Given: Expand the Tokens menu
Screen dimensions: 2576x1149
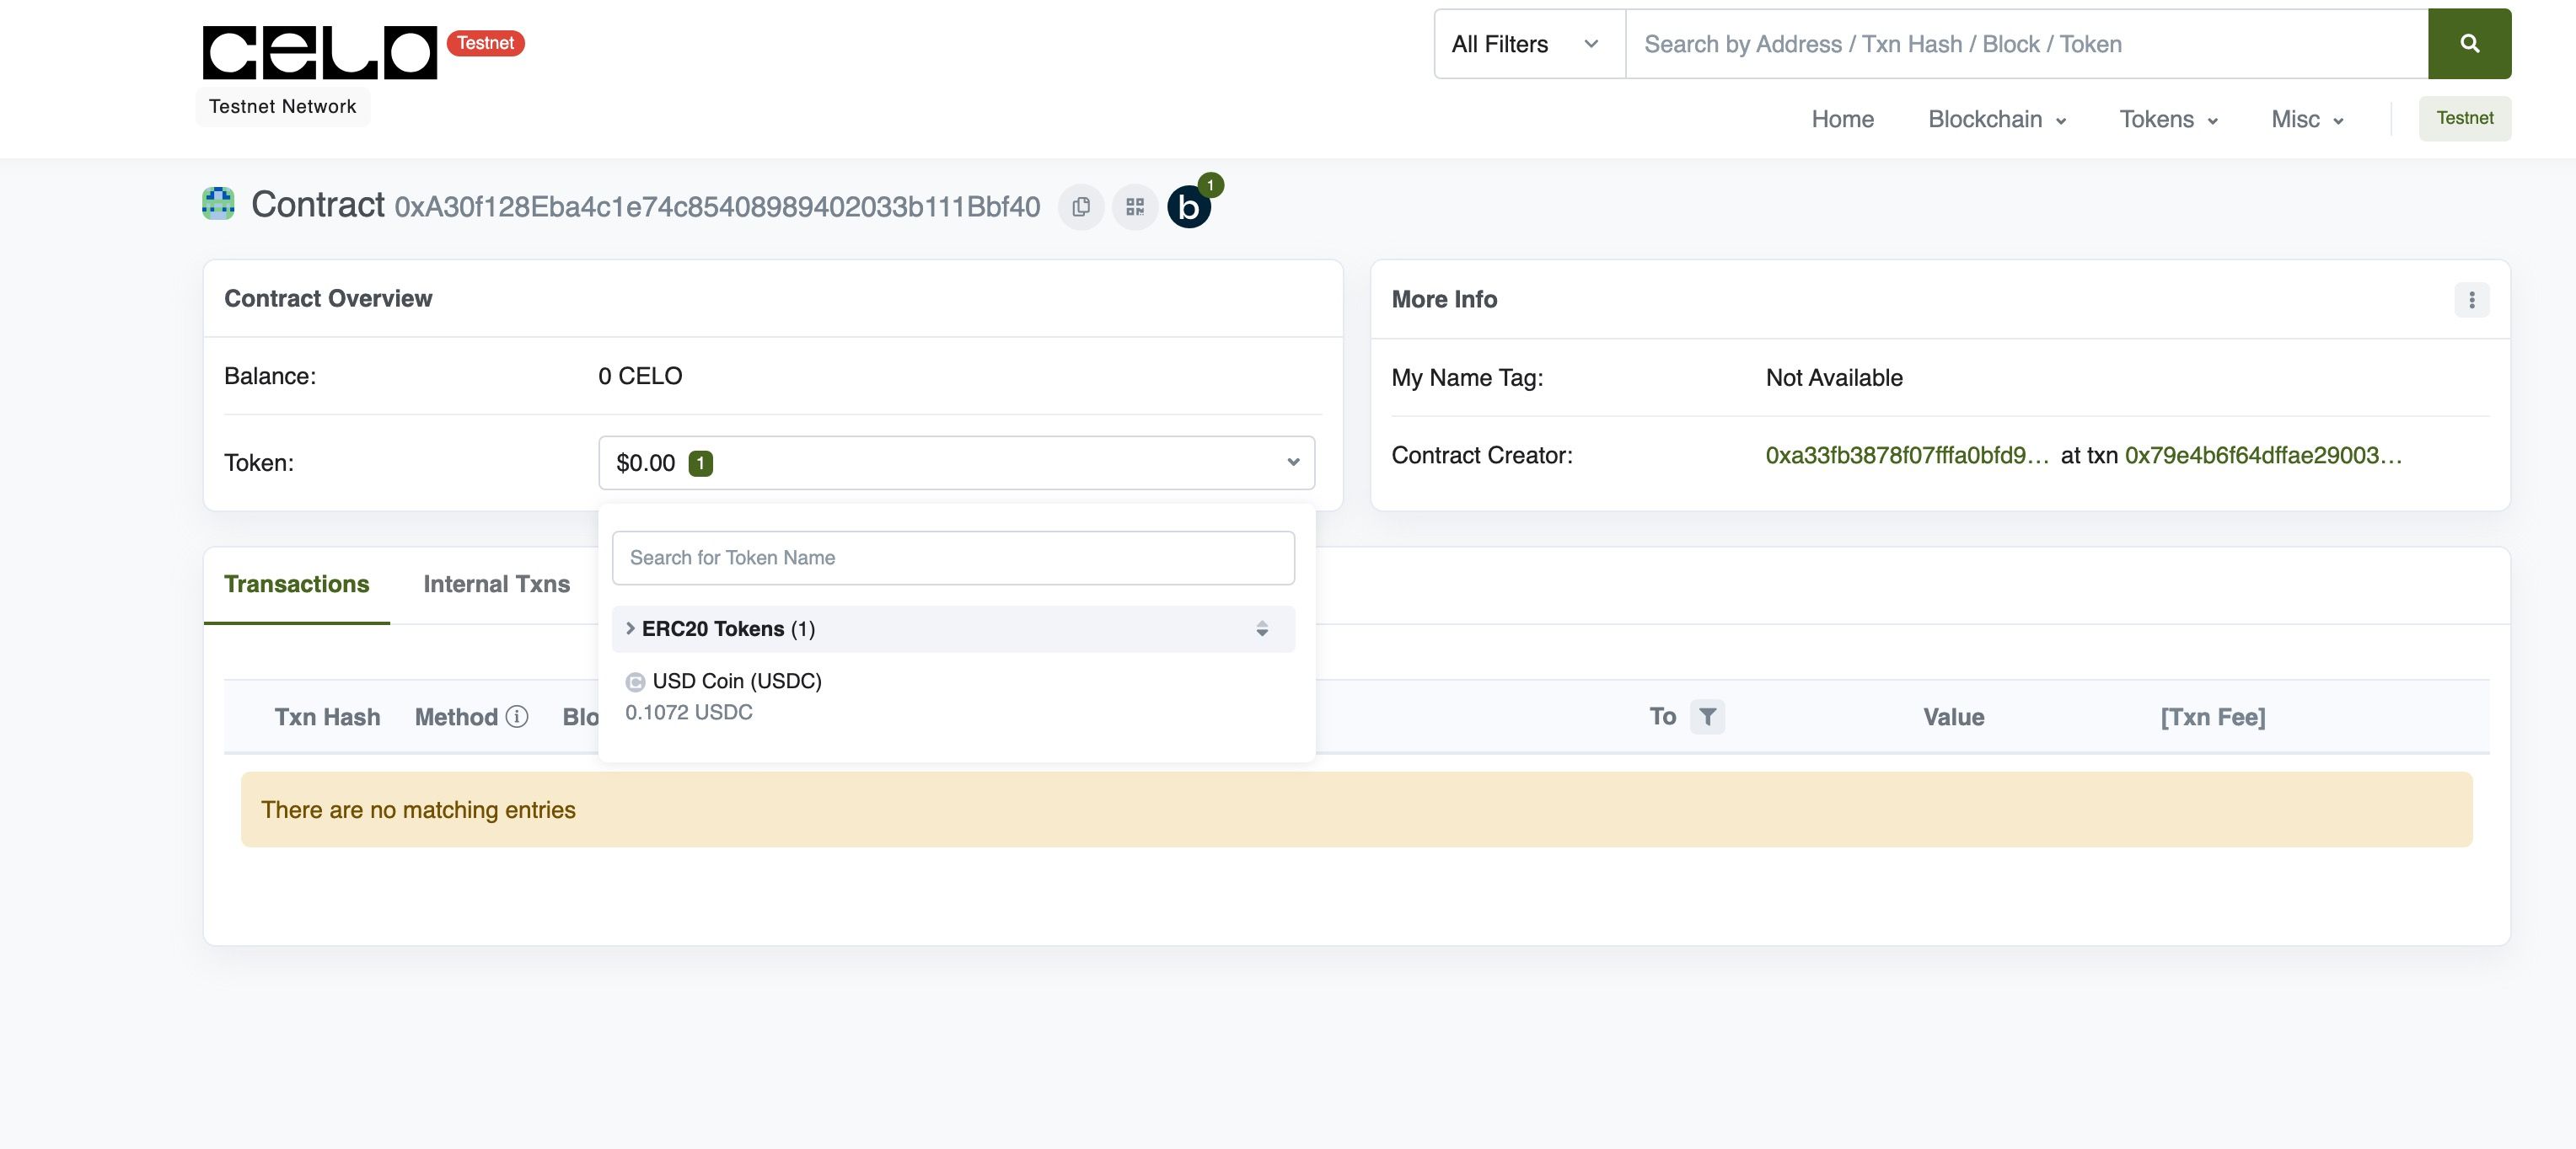Looking at the screenshot, I should tap(2168, 119).
